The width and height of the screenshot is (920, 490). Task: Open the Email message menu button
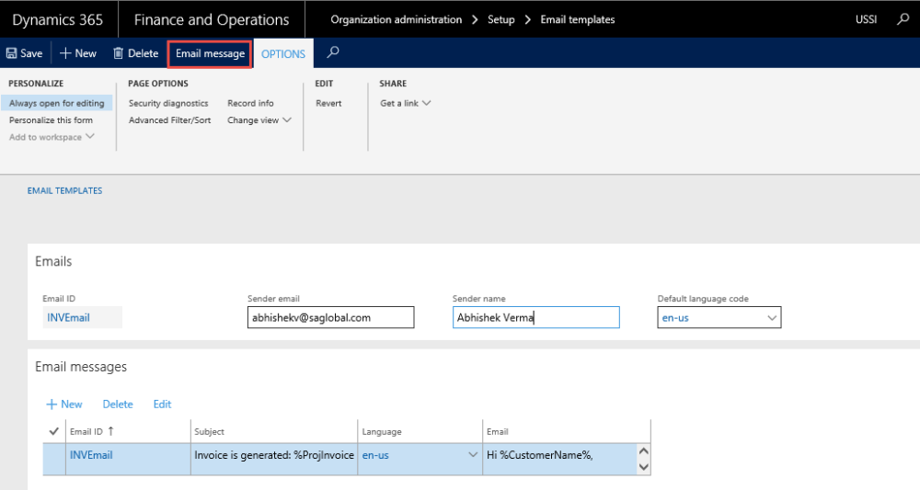tap(210, 53)
